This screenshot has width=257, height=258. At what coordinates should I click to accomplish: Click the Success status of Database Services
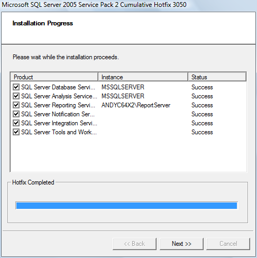pos(202,87)
